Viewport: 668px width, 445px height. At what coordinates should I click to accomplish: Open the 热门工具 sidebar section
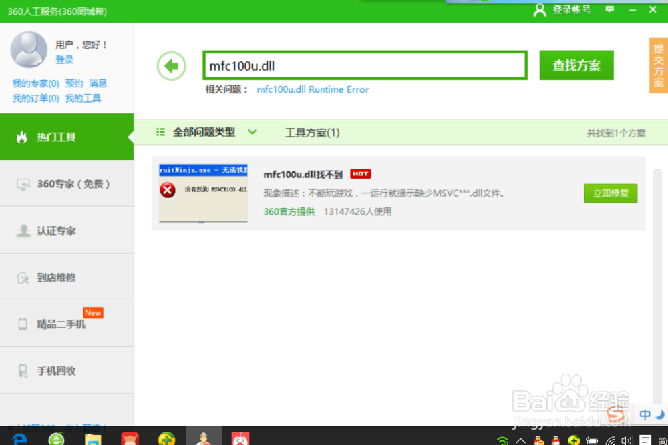pyautogui.click(x=67, y=137)
